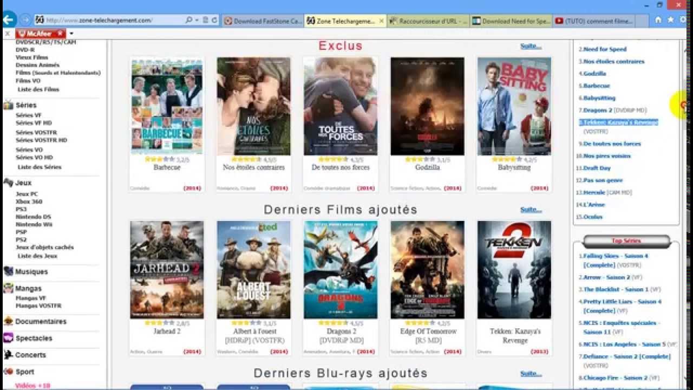Open Liste des Jeux in sidebar
Viewport: 693px width, 390px height.
[x=37, y=256]
